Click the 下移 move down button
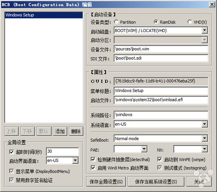 pyautogui.click(x=27, y=131)
